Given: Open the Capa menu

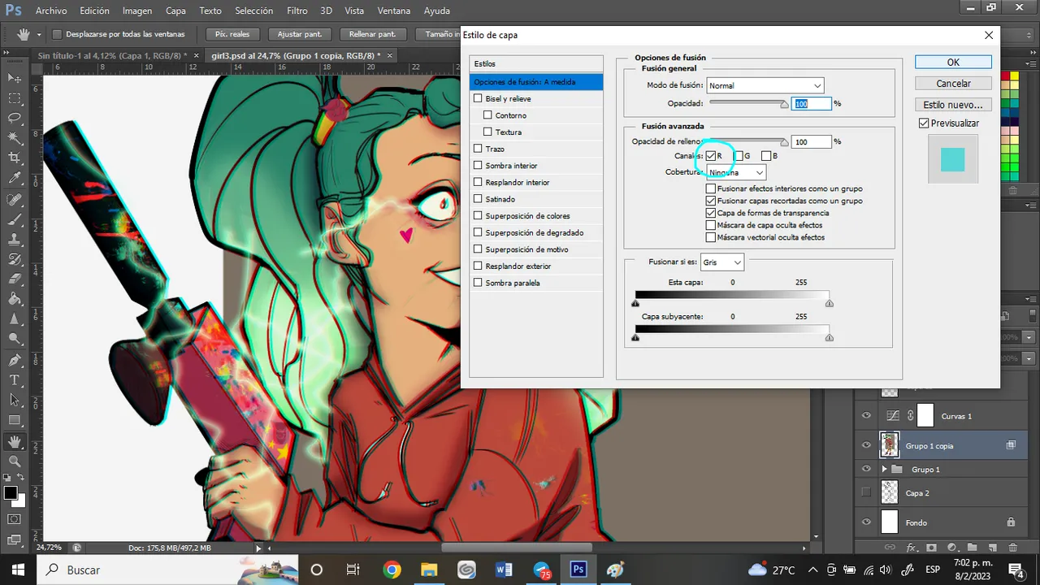Looking at the screenshot, I should click(x=175, y=11).
